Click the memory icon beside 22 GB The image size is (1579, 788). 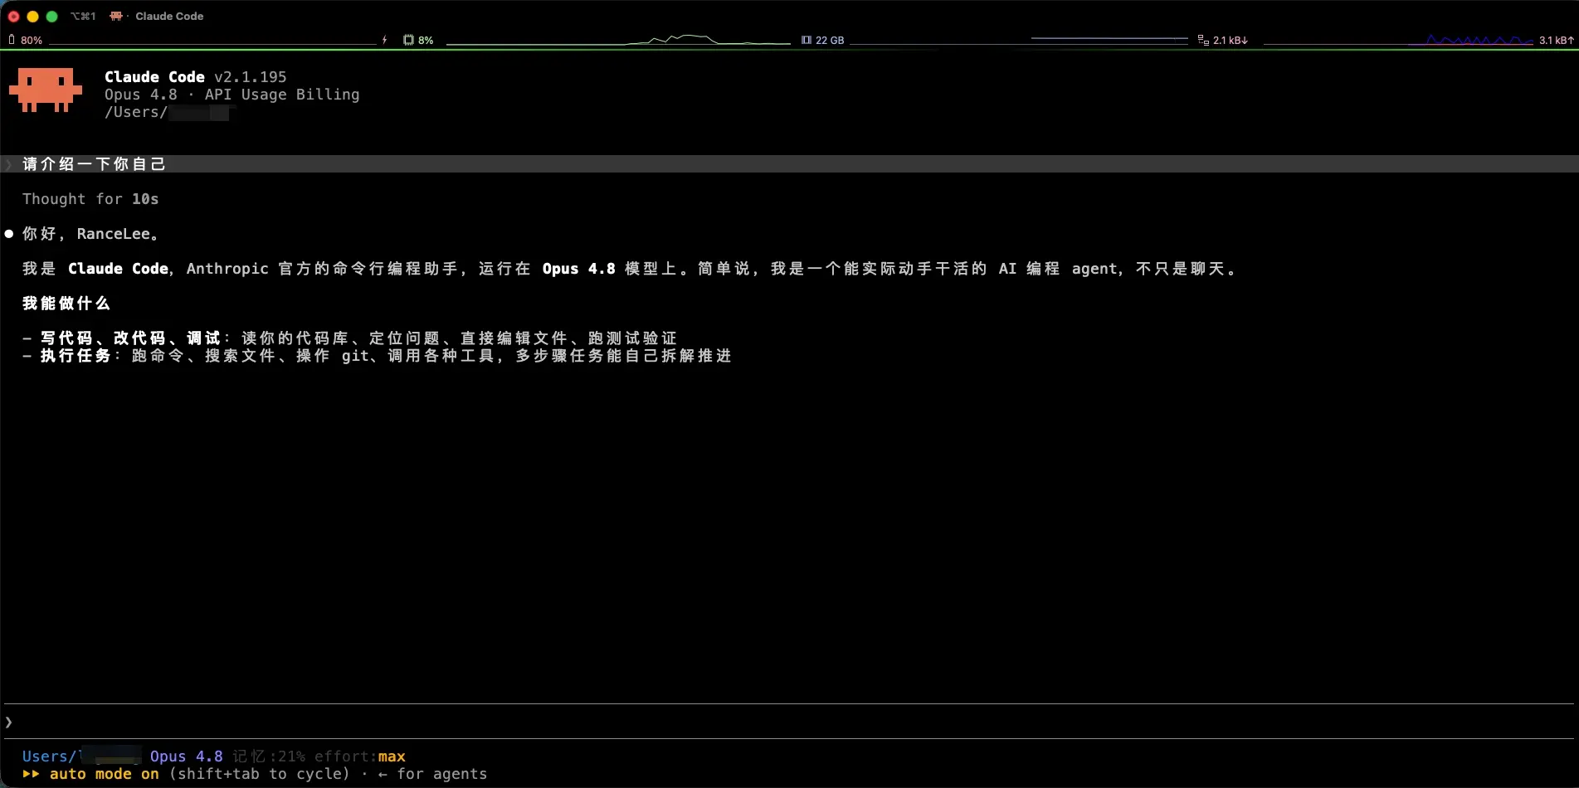[807, 40]
